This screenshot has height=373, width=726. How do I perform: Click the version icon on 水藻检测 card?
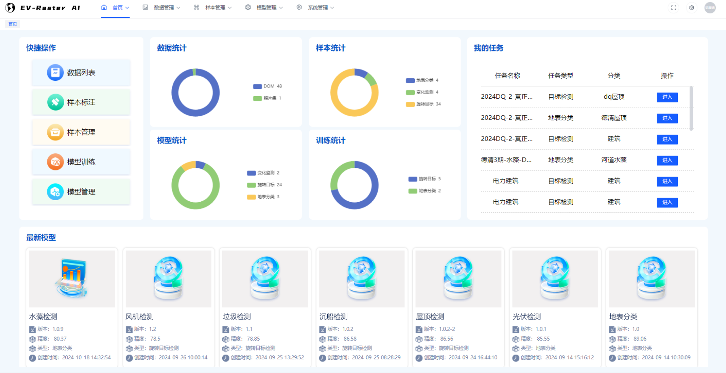pyautogui.click(x=32, y=329)
